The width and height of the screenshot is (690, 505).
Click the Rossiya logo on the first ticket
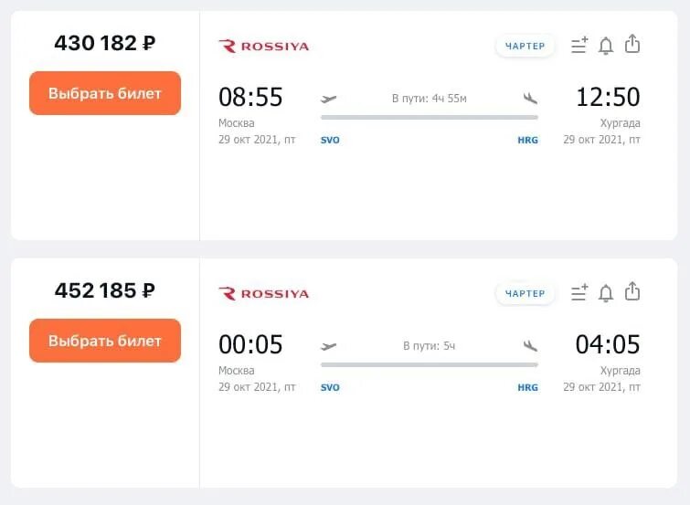tap(263, 47)
